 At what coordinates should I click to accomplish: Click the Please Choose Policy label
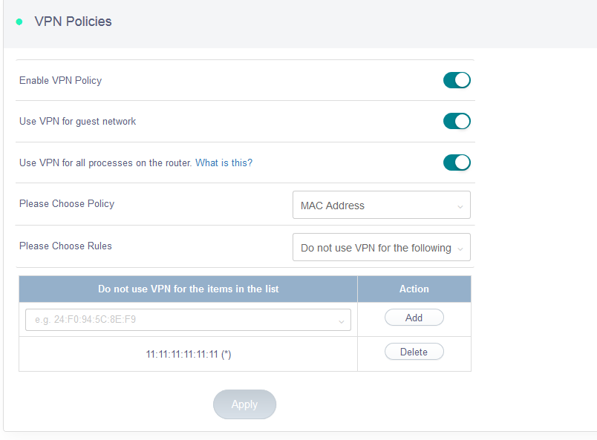coord(67,203)
